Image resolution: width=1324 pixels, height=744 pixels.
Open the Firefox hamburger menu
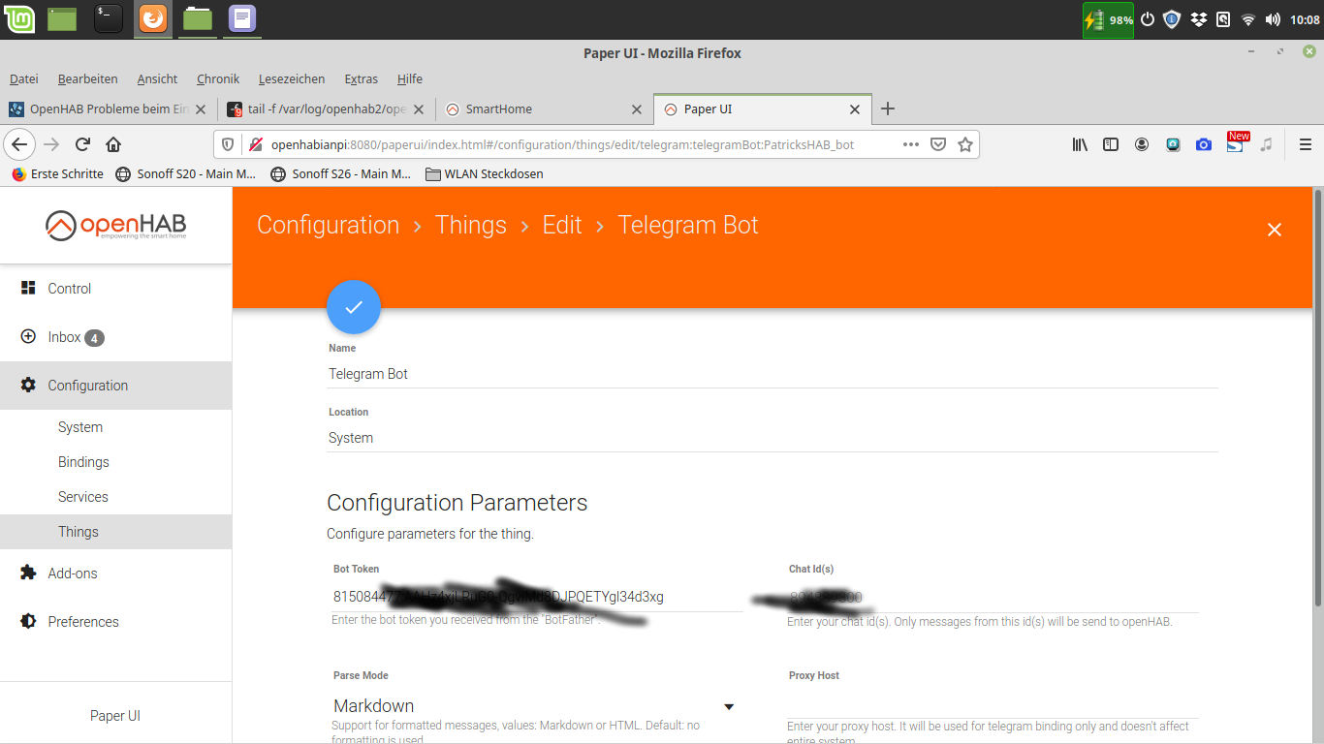pos(1305,144)
